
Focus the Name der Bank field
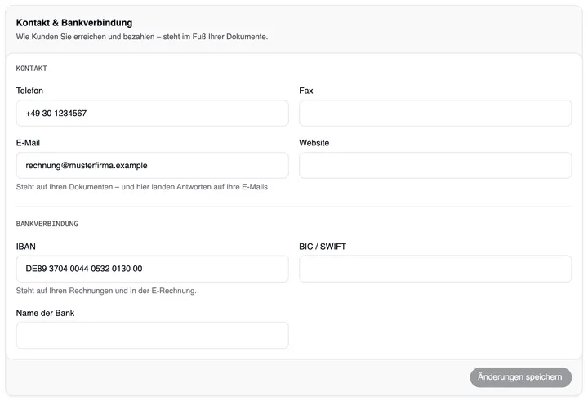152,335
